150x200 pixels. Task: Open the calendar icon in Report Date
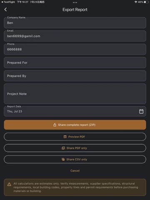pyautogui.click(x=141, y=111)
